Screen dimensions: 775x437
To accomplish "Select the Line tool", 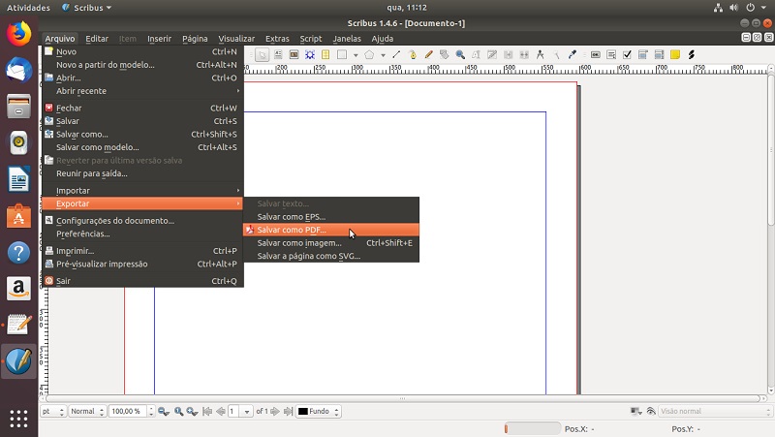I will pyautogui.click(x=396, y=55).
